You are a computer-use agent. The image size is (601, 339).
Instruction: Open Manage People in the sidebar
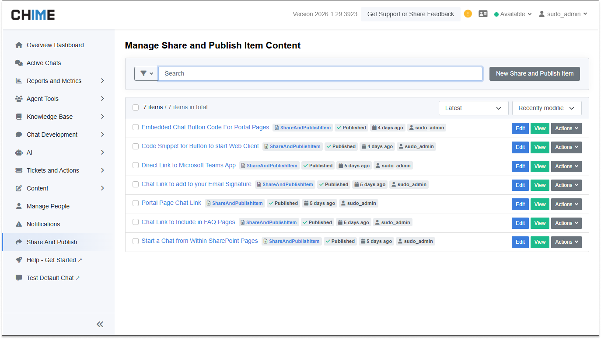pyautogui.click(x=48, y=206)
